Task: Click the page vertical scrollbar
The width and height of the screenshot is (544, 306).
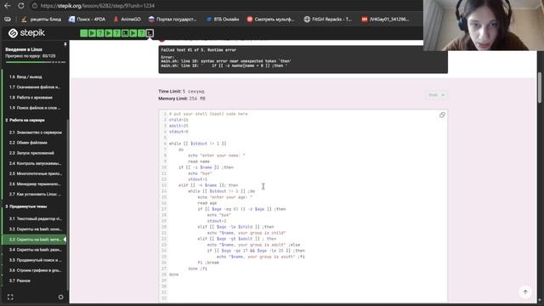Action: pos(540,88)
